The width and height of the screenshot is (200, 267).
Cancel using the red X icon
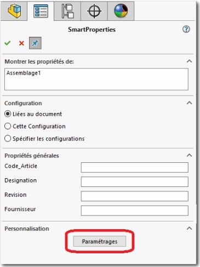[x=21, y=43]
